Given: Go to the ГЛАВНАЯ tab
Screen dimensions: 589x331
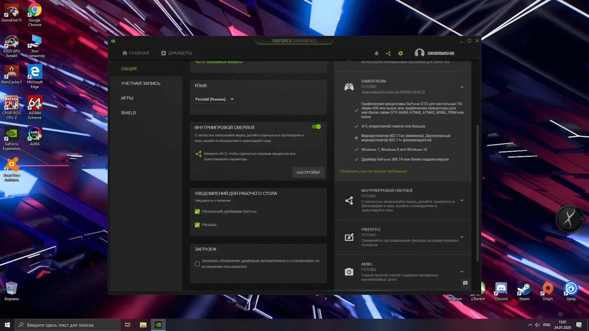Looking at the screenshot, I should coord(136,53).
